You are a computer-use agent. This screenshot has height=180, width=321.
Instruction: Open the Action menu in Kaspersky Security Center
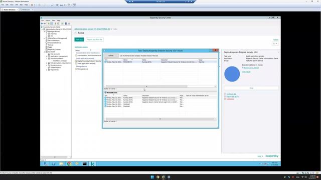pos(48,20)
